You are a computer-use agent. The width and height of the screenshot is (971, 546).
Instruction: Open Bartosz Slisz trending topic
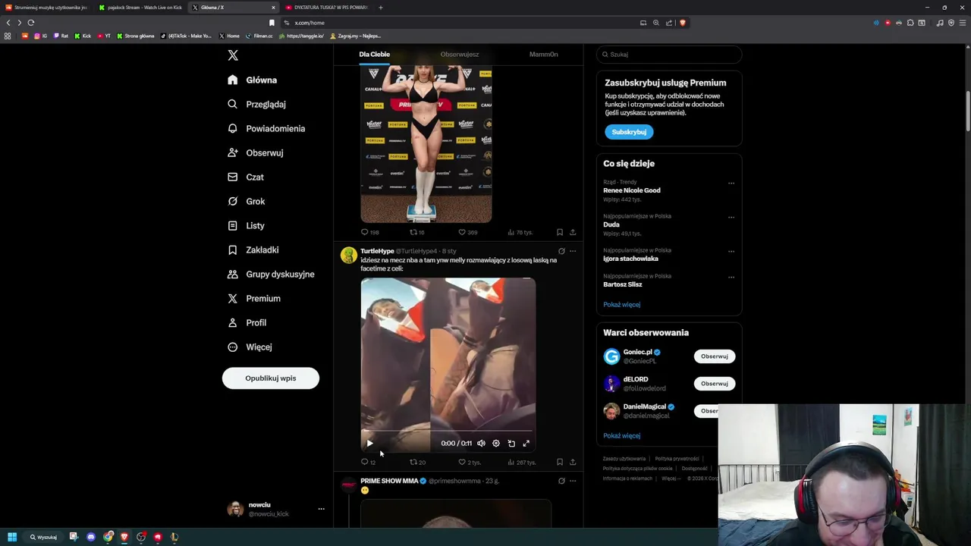[623, 284]
